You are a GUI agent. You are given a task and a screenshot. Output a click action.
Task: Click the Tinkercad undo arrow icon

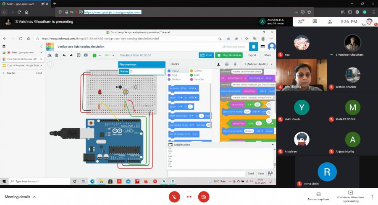click(x=64, y=55)
